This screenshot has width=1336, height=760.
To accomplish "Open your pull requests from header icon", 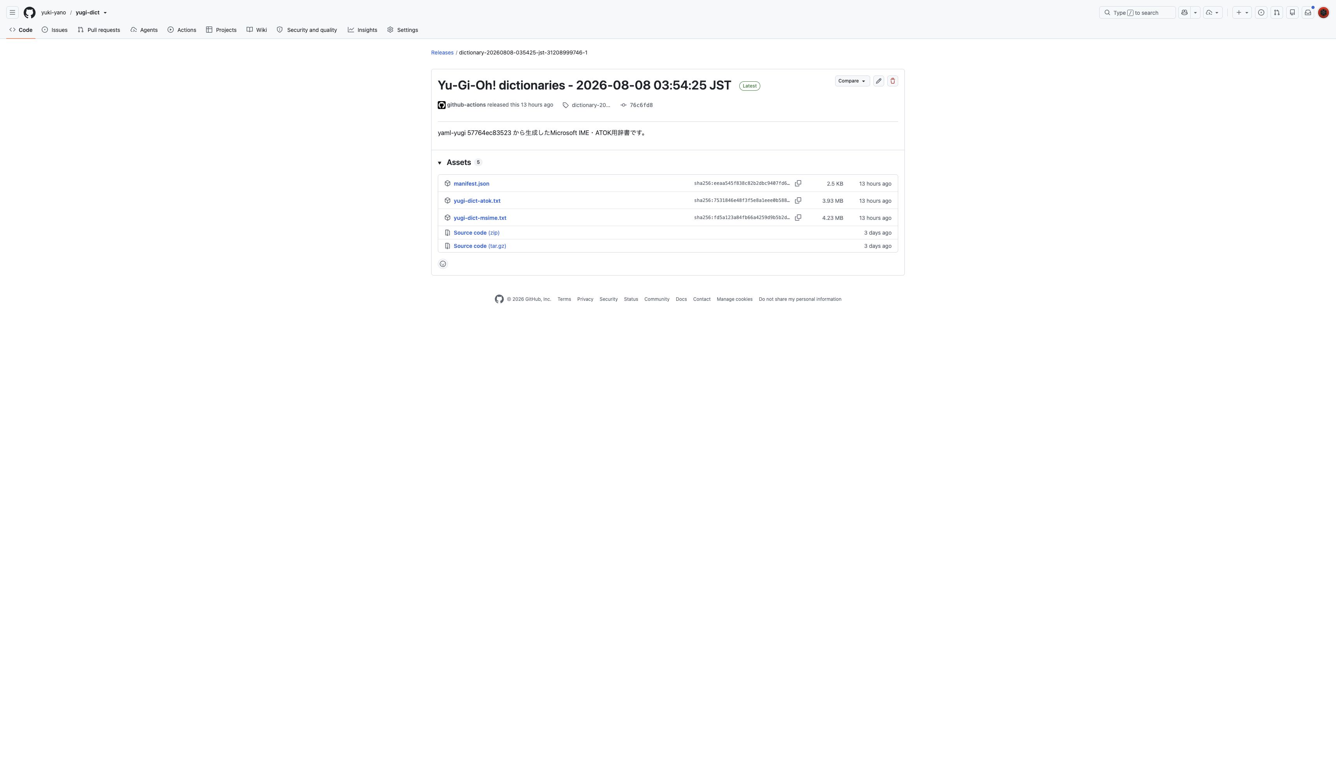I will click(1276, 12).
